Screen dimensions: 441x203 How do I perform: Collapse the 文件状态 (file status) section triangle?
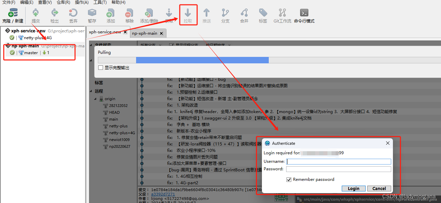pos(91,45)
